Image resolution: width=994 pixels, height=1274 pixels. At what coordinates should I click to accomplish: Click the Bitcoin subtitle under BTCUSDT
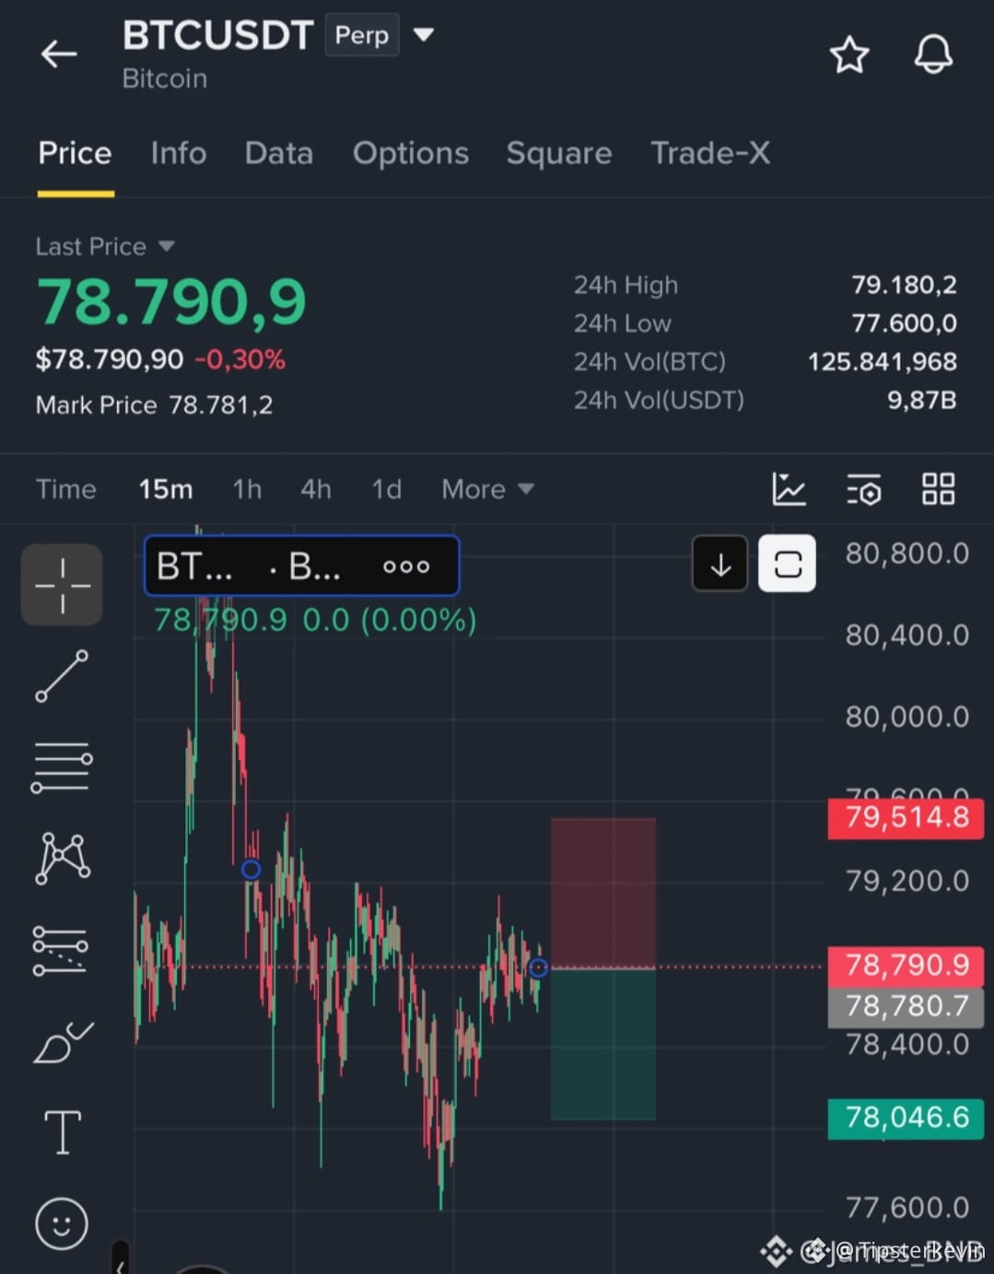click(x=165, y=79)
